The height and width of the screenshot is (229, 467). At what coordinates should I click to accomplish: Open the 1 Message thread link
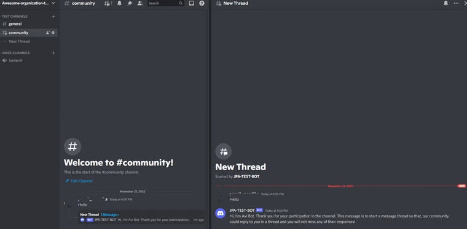tap(109, 214)
